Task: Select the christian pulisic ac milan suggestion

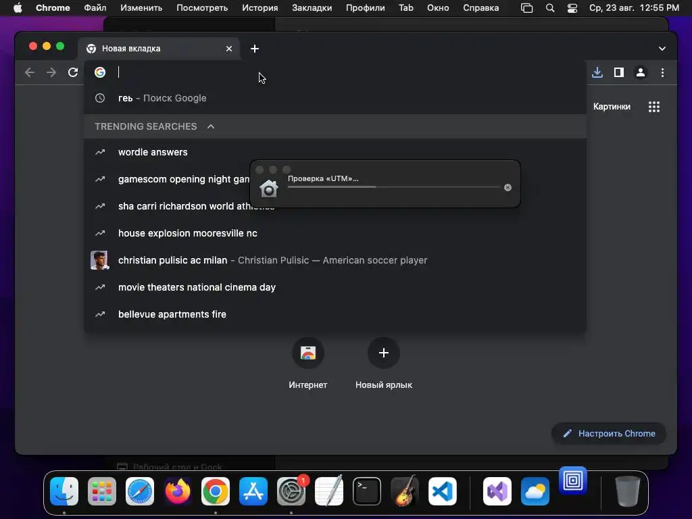Action: tap(335, 260)
